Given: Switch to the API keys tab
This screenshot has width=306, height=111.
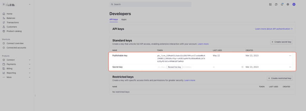Looking at the screenshot, I should click(x=114, y=20).
